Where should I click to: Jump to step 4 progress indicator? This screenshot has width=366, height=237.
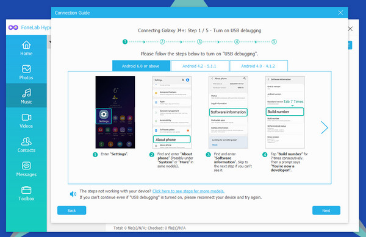click(237, 41)
